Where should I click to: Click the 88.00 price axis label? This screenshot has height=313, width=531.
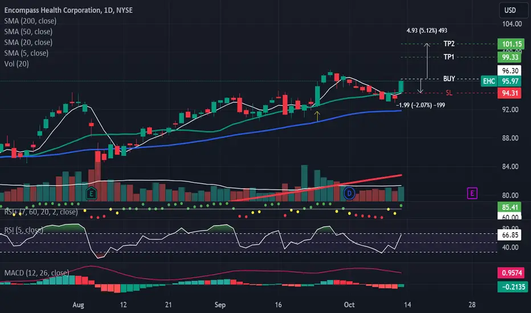click(510, 138)
